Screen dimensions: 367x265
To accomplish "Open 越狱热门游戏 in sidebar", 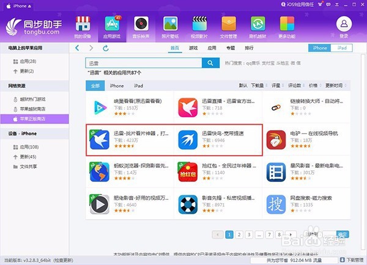I will 29,100.
